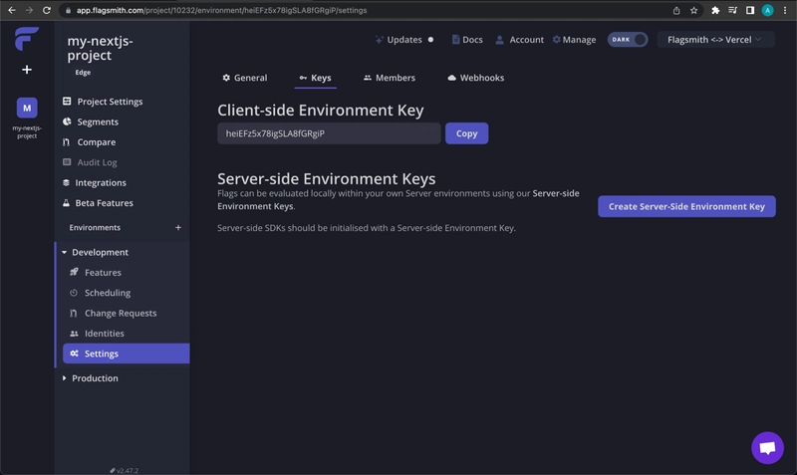Open Features under Development
797x475 pixels.
pyautogui.click(x=96, y=272)
